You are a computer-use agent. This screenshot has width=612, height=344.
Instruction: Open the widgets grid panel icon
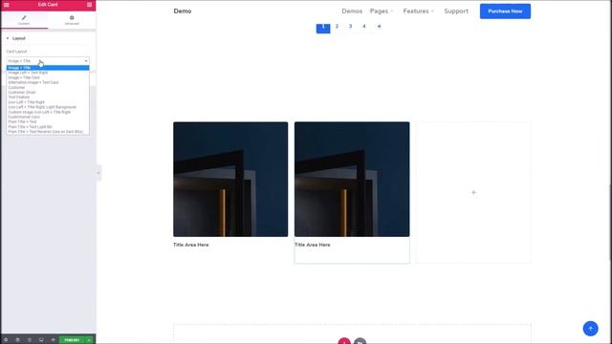tap(89, 5)
